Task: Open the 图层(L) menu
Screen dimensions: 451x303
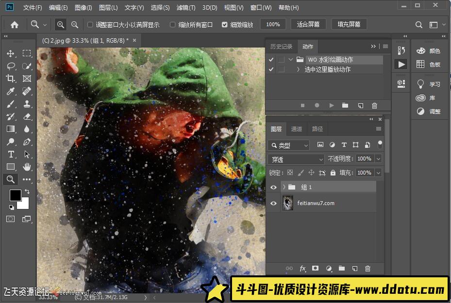Action: (108, 8)
